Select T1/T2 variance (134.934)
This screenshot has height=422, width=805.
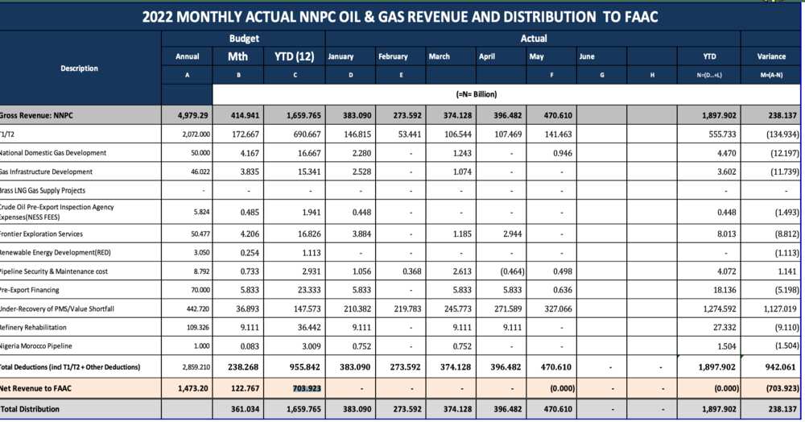pos(783,134)
